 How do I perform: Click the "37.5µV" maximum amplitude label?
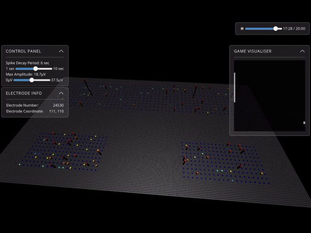[x=57, y=80]
